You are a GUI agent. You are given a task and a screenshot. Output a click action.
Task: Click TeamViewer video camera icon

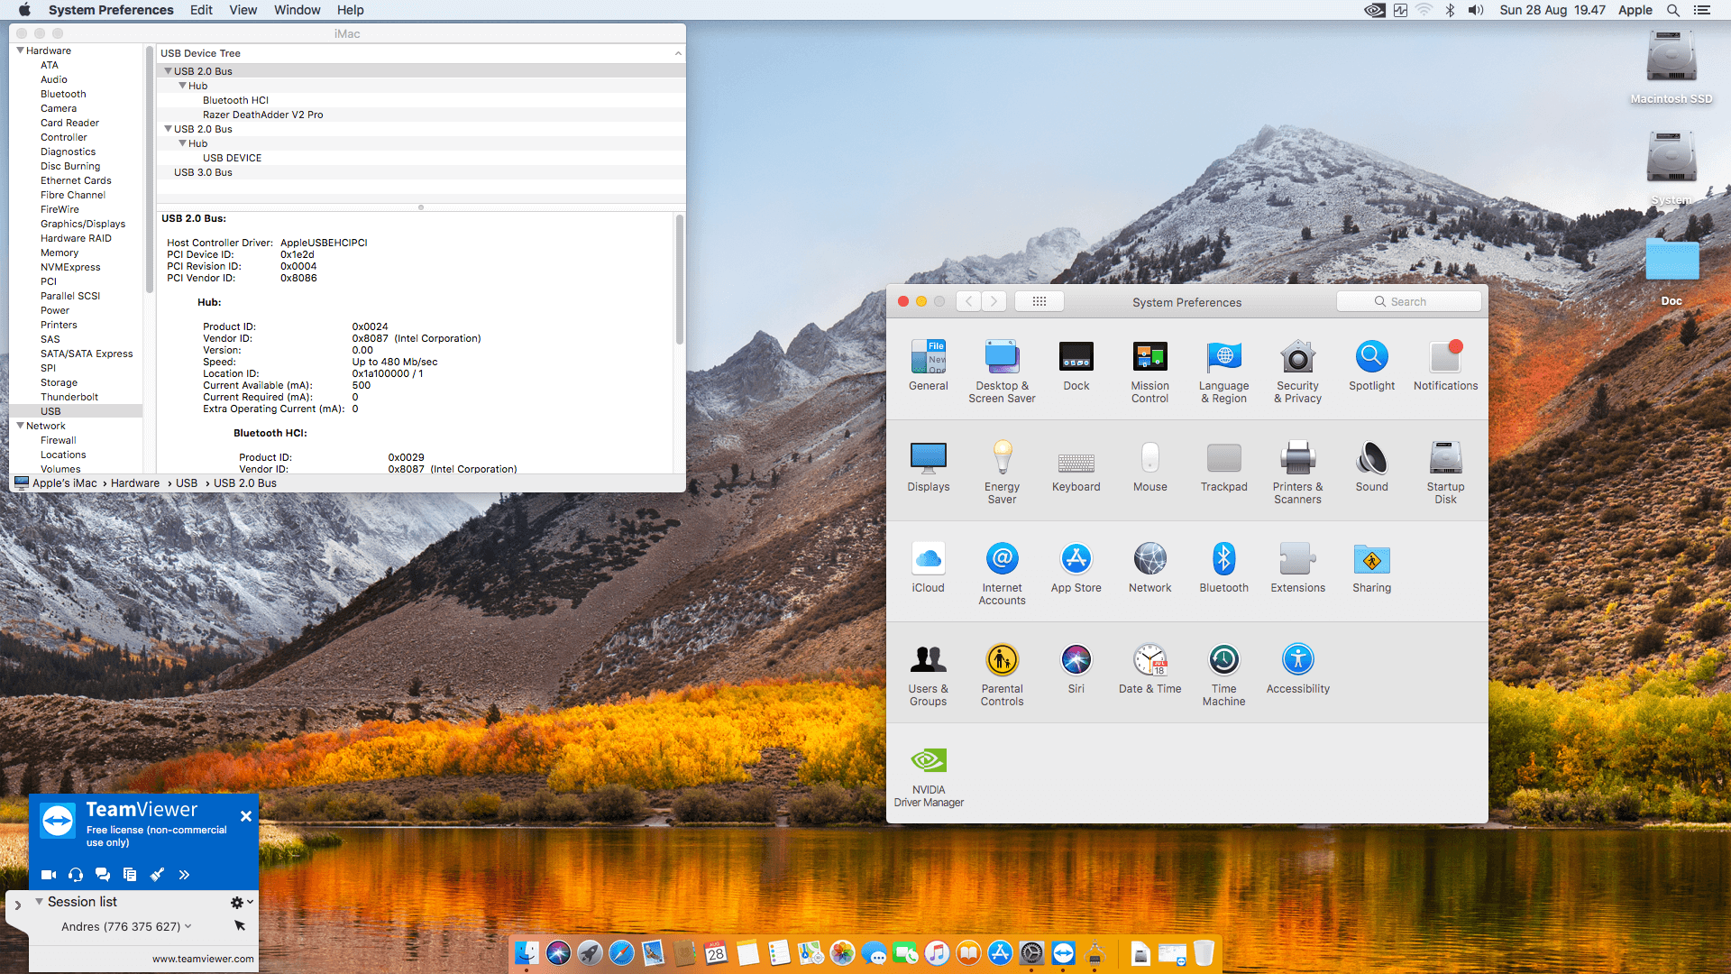49,875
